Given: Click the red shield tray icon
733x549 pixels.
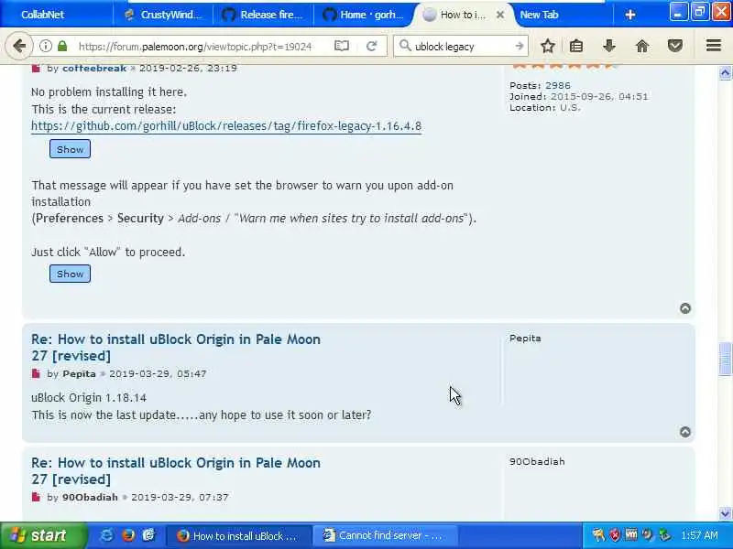Looking at the screenshot, I should click(x=615, y=535).
